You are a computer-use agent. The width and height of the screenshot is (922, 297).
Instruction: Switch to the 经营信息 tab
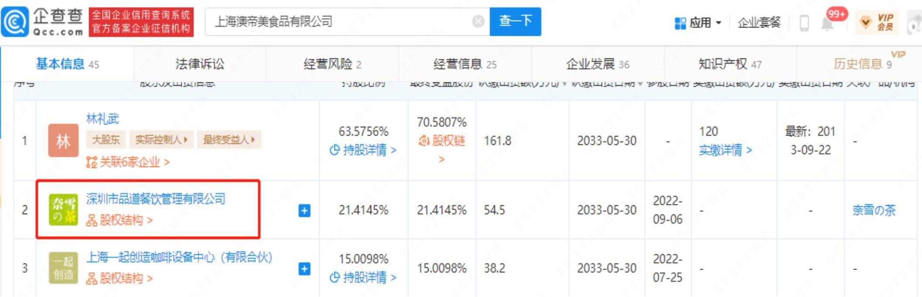(x=465, y=64)
